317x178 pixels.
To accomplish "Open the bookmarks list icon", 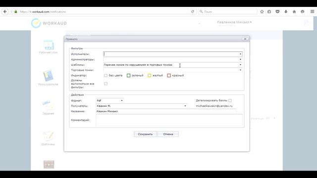I will tap(269, 12).
